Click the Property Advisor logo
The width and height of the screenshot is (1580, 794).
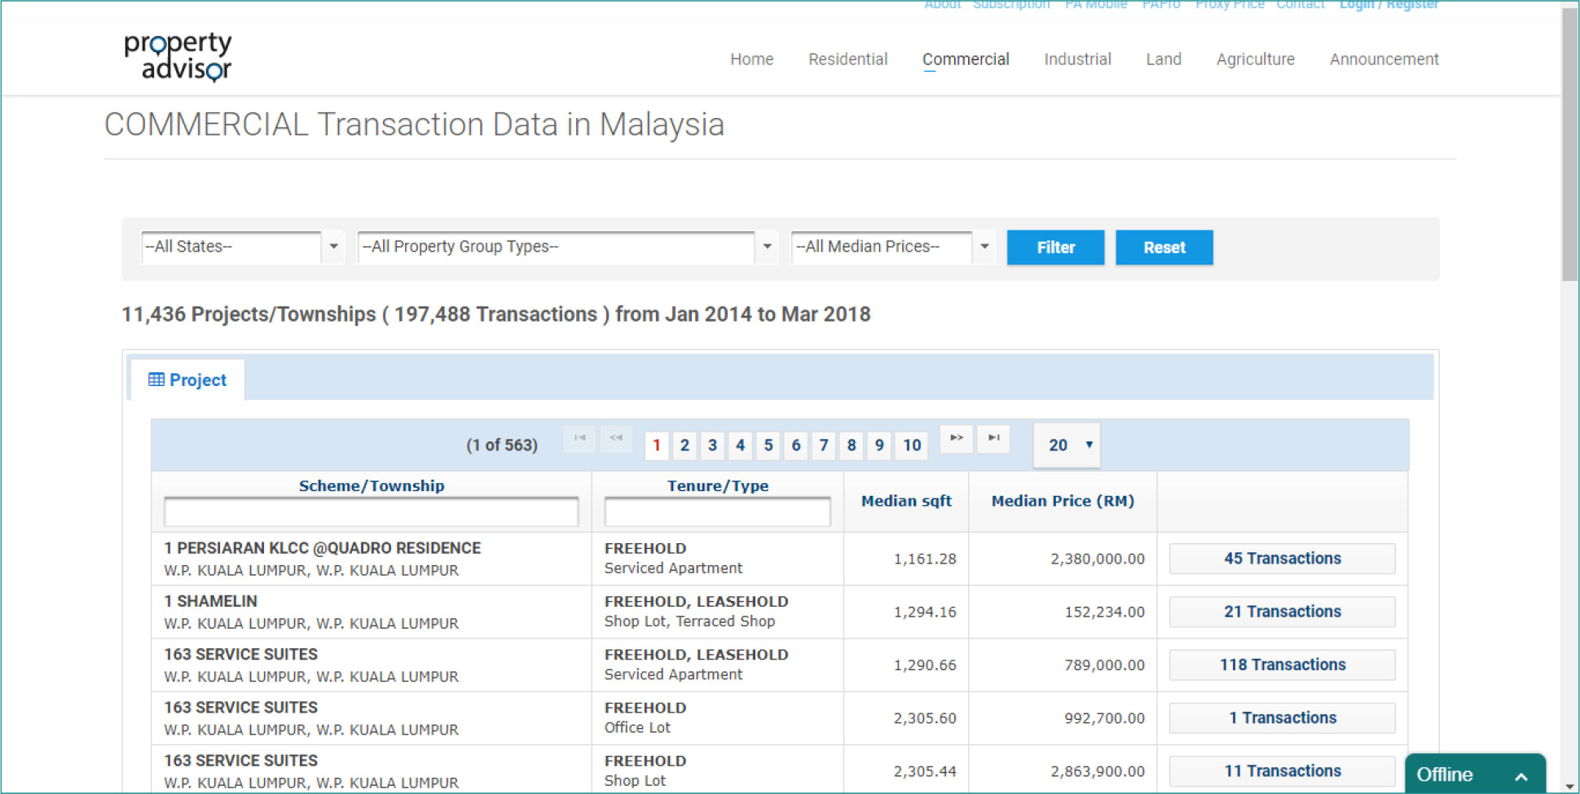click(178, 56)
